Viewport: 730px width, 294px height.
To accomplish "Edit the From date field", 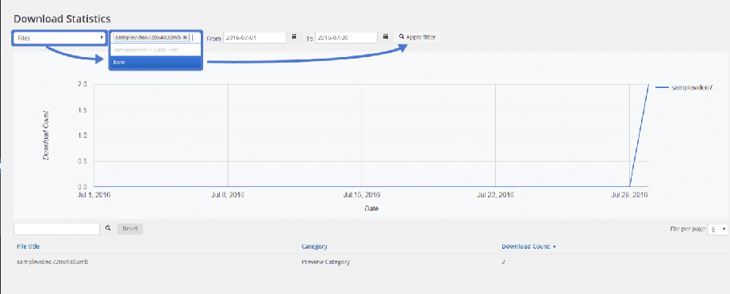I will (x=254, y=38).
